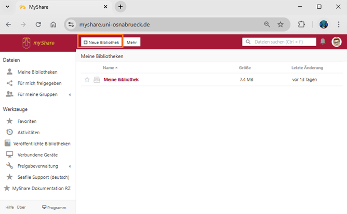The height and width of the screenshot is (214, 347).
Task: Click the notification bell icon
Action: click(323, 41)
